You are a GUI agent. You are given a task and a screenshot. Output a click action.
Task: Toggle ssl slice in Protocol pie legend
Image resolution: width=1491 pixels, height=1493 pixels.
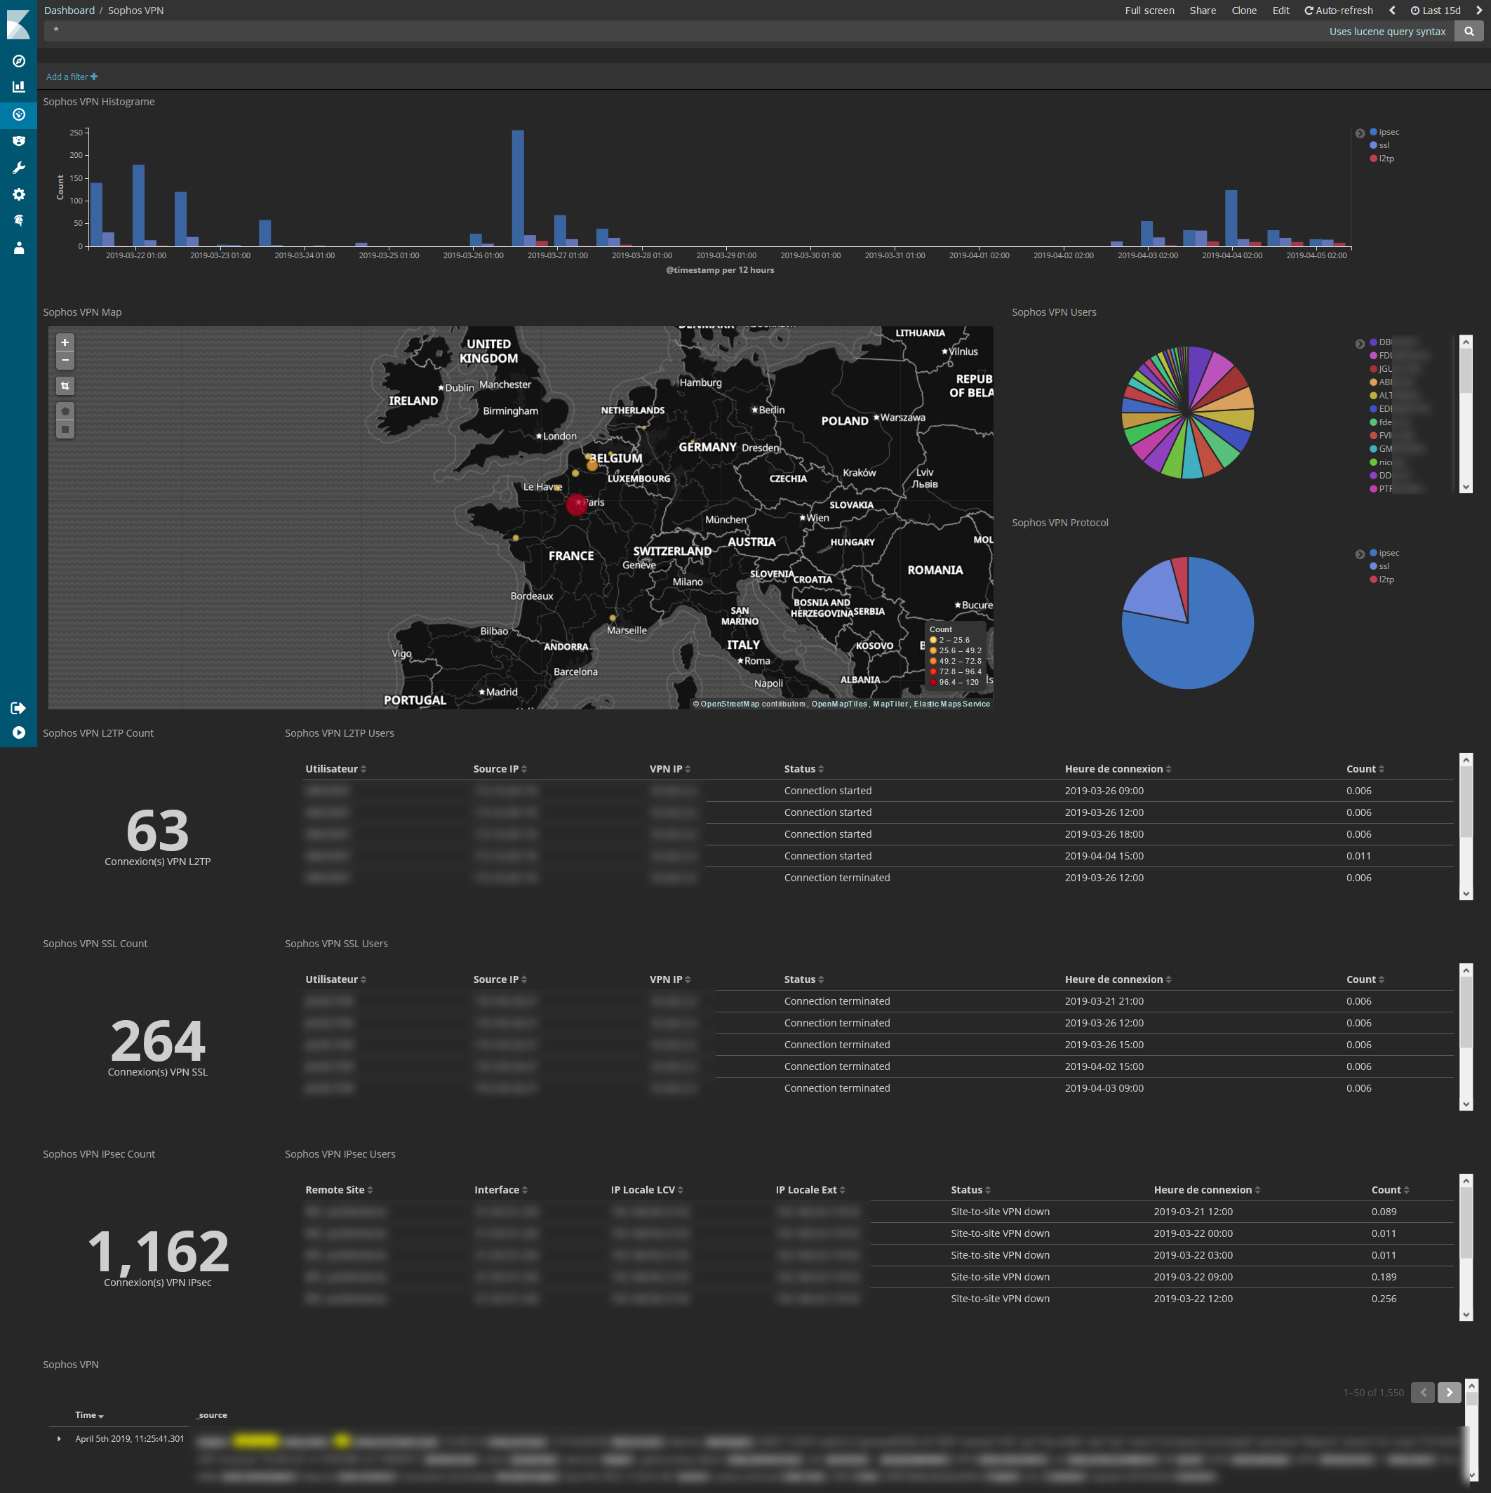click(1383, 566)
